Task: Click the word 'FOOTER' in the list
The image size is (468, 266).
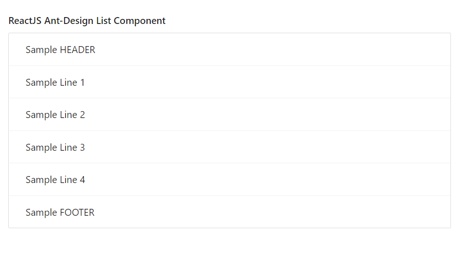Action: 77,213
